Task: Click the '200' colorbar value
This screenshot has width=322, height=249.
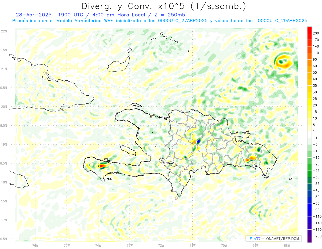Action: 316,33
